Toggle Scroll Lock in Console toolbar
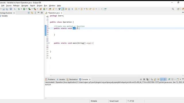Screen dimensions: 184x103 pyautogui.click(x=155, y=79)
